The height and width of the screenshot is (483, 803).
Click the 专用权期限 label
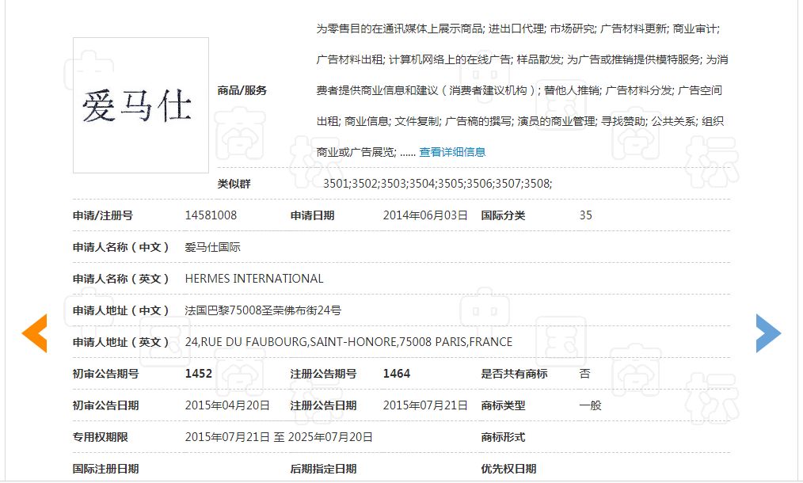(101, 437)
